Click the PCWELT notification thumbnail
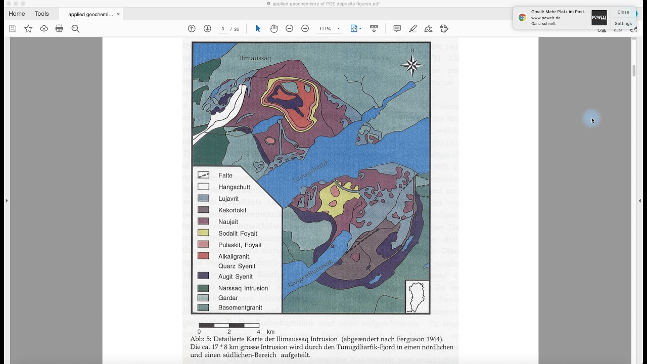 point(599,18)
